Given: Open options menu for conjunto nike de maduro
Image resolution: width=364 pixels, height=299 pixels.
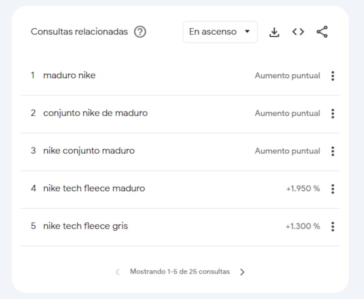Looking at the screenshot, I should pyautogui.click(x=333, y=113).
